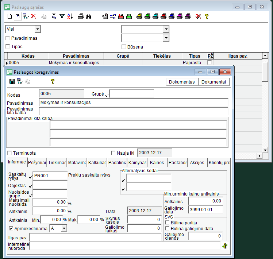Click into the Pavadinimas field with Mokymas ir konsultacijos
The width and height of the screenshot is (273, 259).
pos(134,103)
